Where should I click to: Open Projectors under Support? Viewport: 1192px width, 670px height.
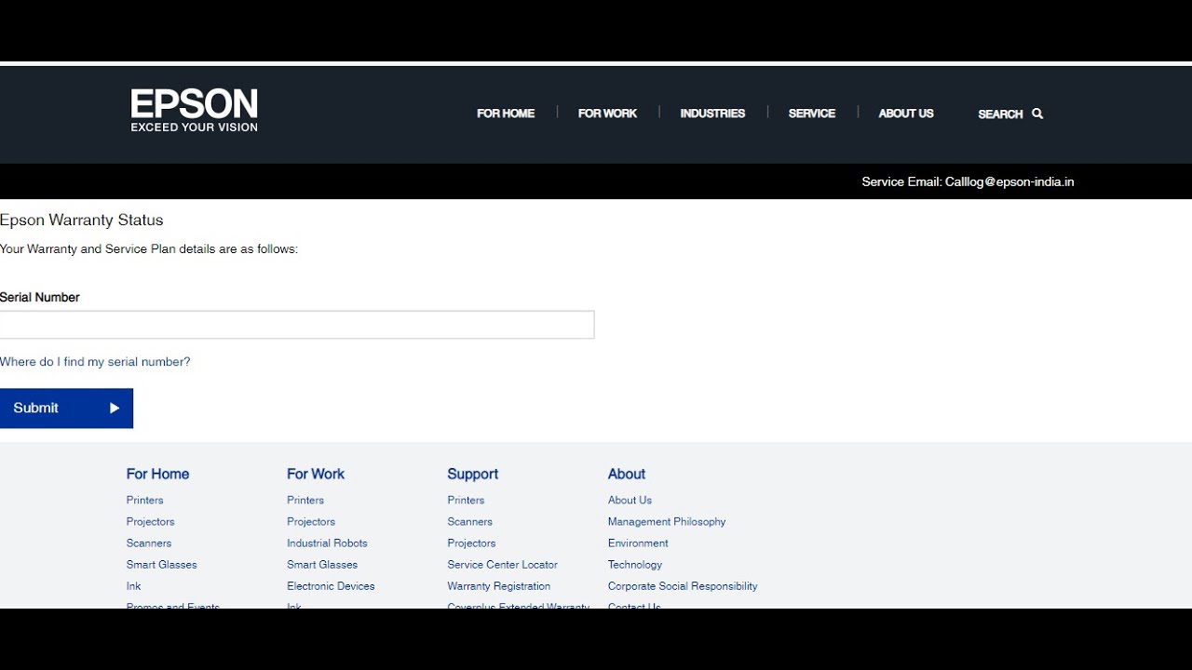point(471,543)
